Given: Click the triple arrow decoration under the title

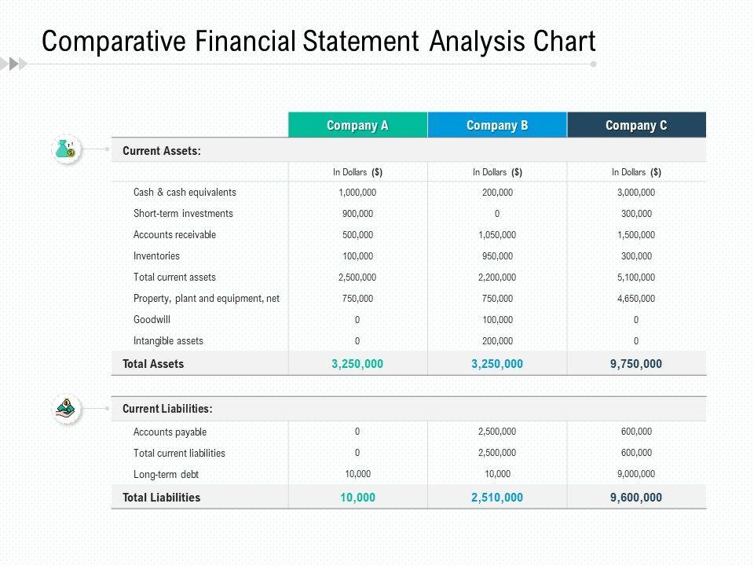Looking at the screenshot, I should click(13, 64).
